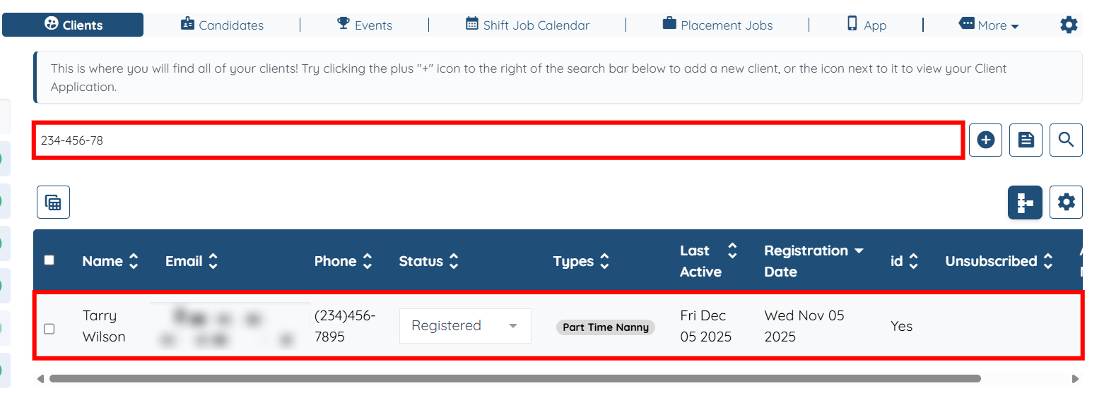Expand the More menu
1104x393 pixels.
989,25
